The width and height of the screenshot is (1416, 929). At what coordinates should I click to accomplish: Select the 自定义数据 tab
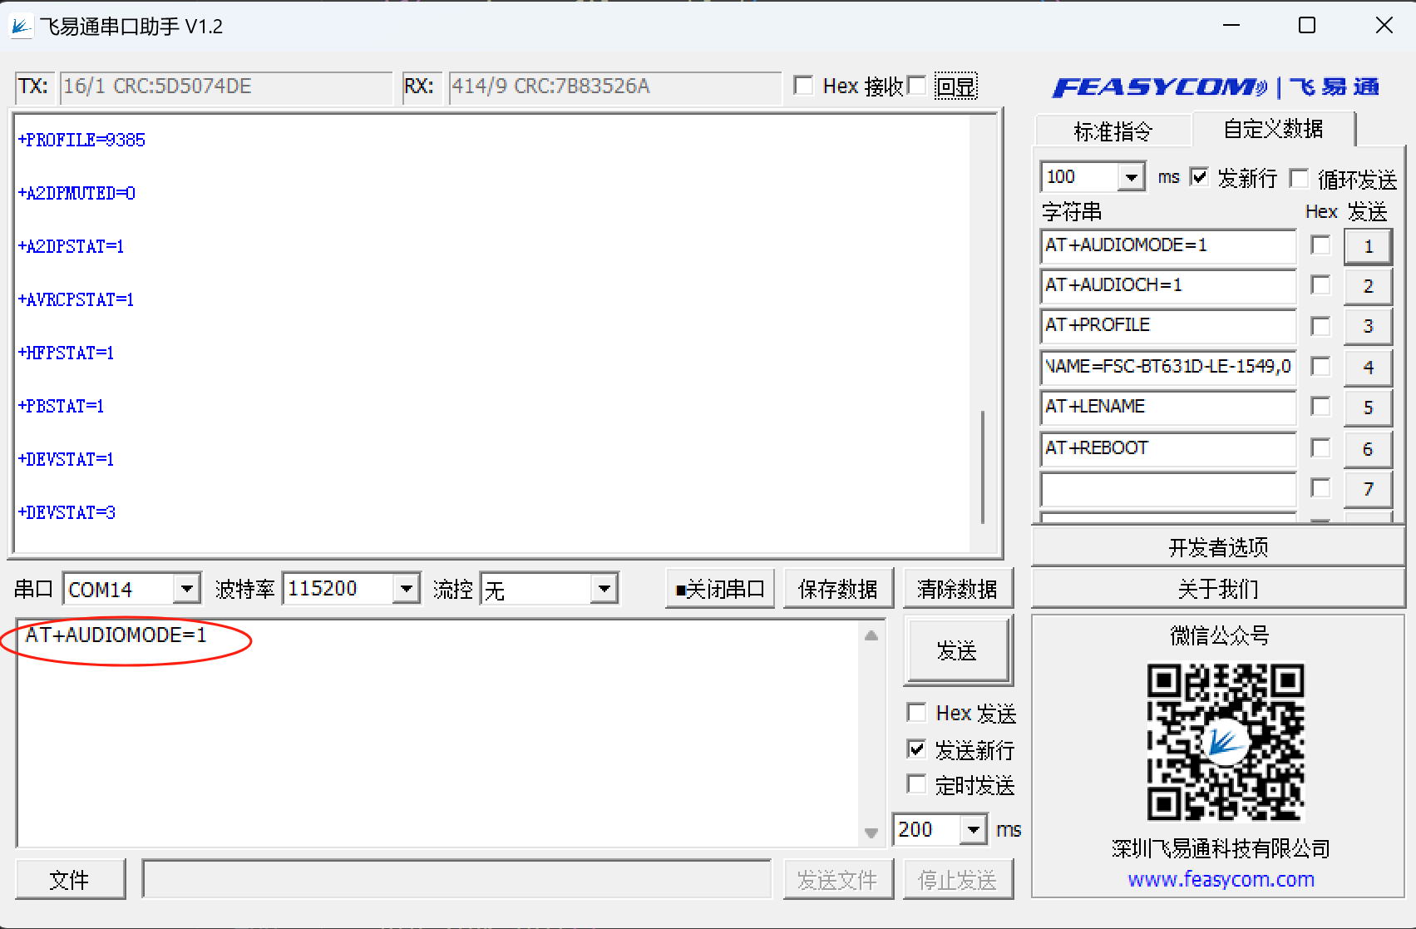(1271, 130)
